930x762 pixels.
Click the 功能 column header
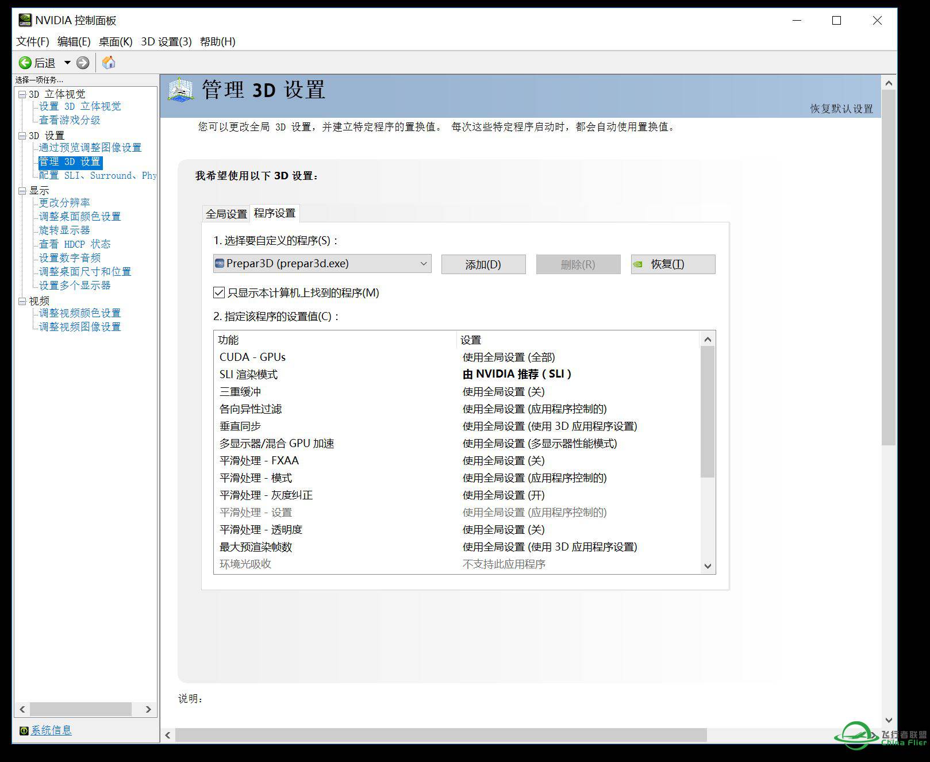[x=336, y=340]
